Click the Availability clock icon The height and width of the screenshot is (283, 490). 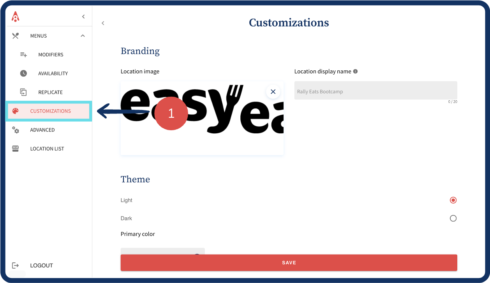coord(23,73)
